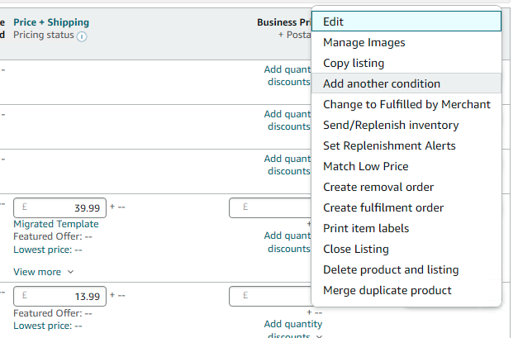This screenshot has width=518, height=338.
Task: Choose Change to Fulfilled by Merchant
Action: point(406,104)
